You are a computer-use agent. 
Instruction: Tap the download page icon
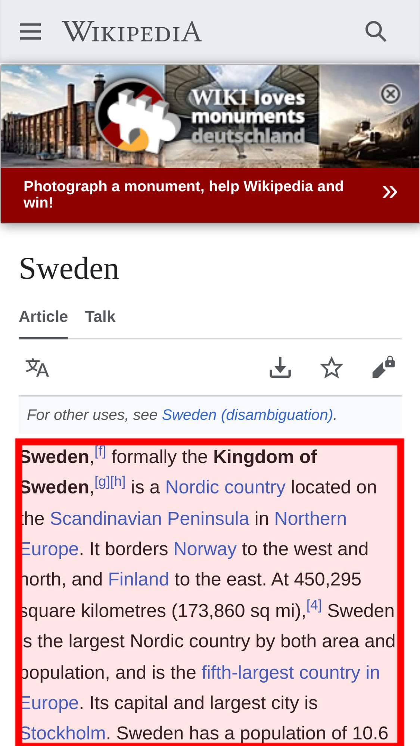(x=280, y=368)
